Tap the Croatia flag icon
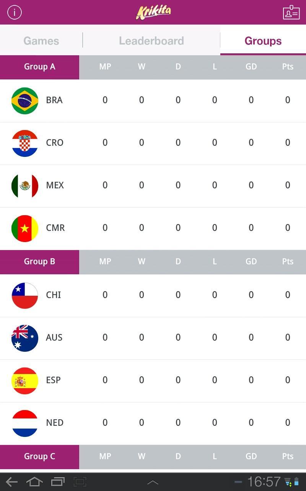 25,143
